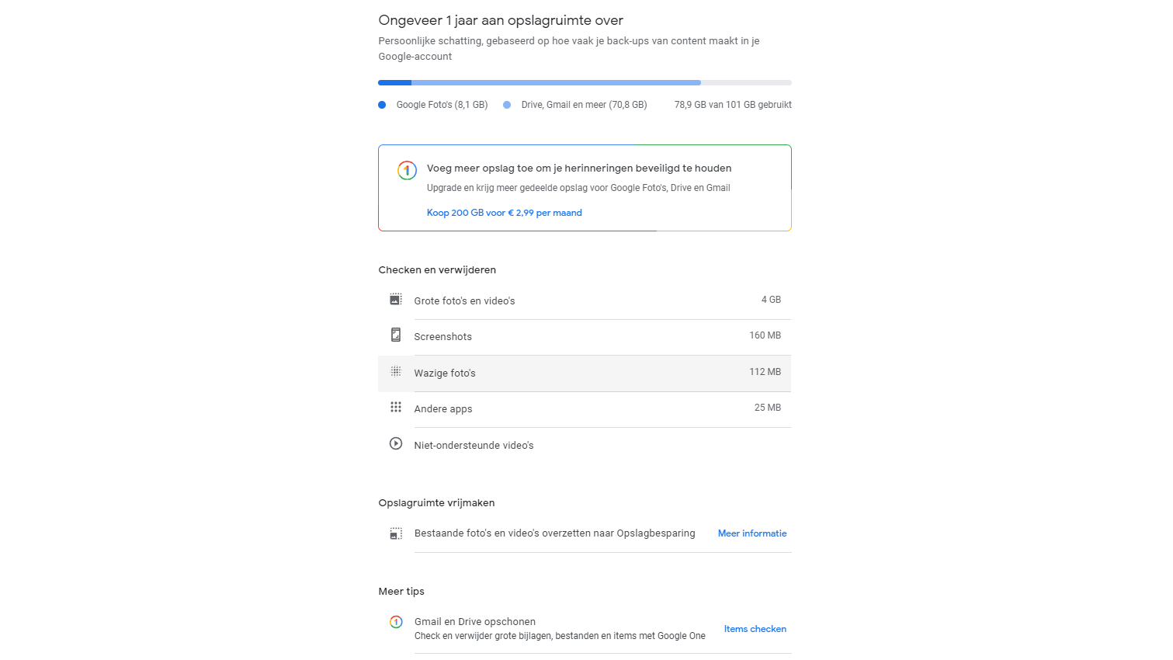
Task: Click the Niet-ondersteunde video's play icon
Action: (x=396, y=444)
